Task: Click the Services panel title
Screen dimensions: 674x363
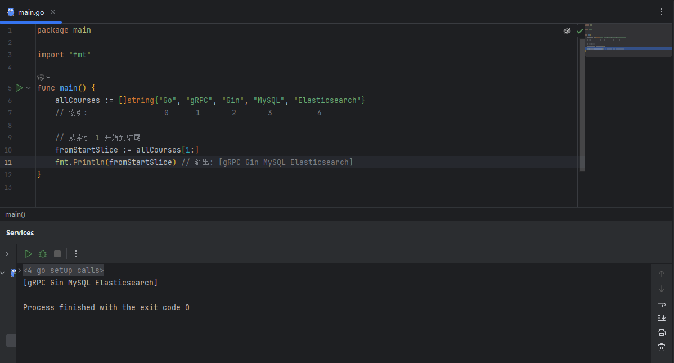Action: coord(20,232)
